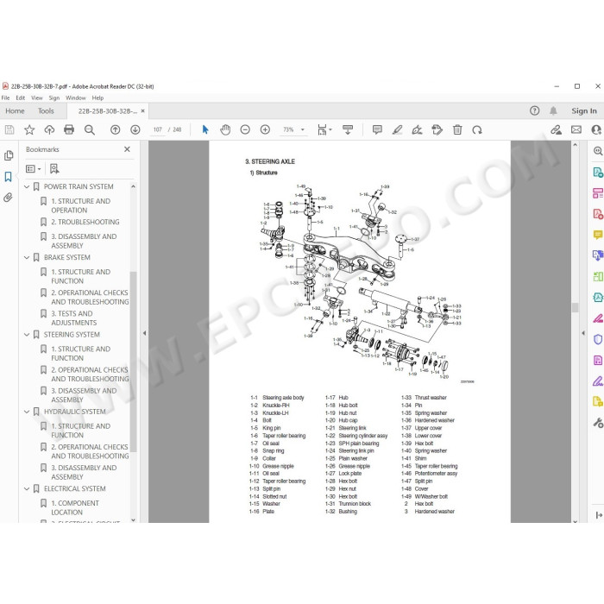Share a link to this file icon
Viewport: 604px width, 604px height.
pyautogui.click(x=556, y=129)
